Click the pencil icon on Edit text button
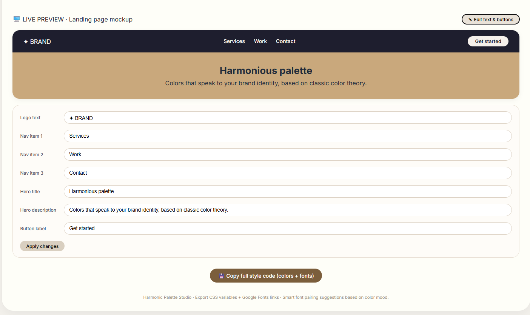The width and height of the screenshot is (530, 315). (470, 20)
